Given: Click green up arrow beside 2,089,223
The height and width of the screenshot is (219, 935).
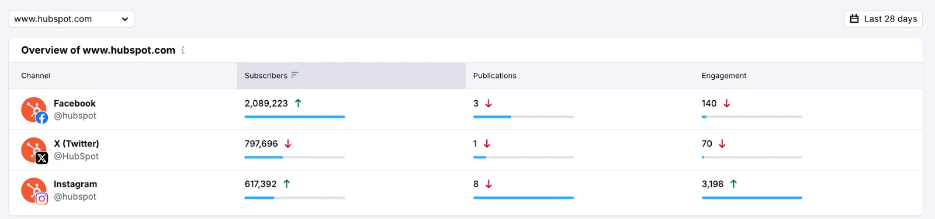Looking at the screenshot, I should click(x=298, y=103).
